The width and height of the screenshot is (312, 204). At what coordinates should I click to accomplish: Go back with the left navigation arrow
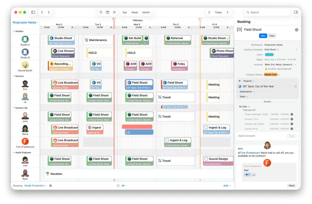click(42, 12)
